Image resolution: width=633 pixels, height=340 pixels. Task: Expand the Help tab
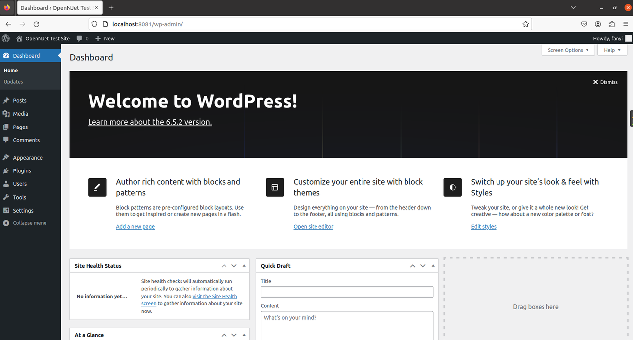pyautogui.click(x=612, y=50)
